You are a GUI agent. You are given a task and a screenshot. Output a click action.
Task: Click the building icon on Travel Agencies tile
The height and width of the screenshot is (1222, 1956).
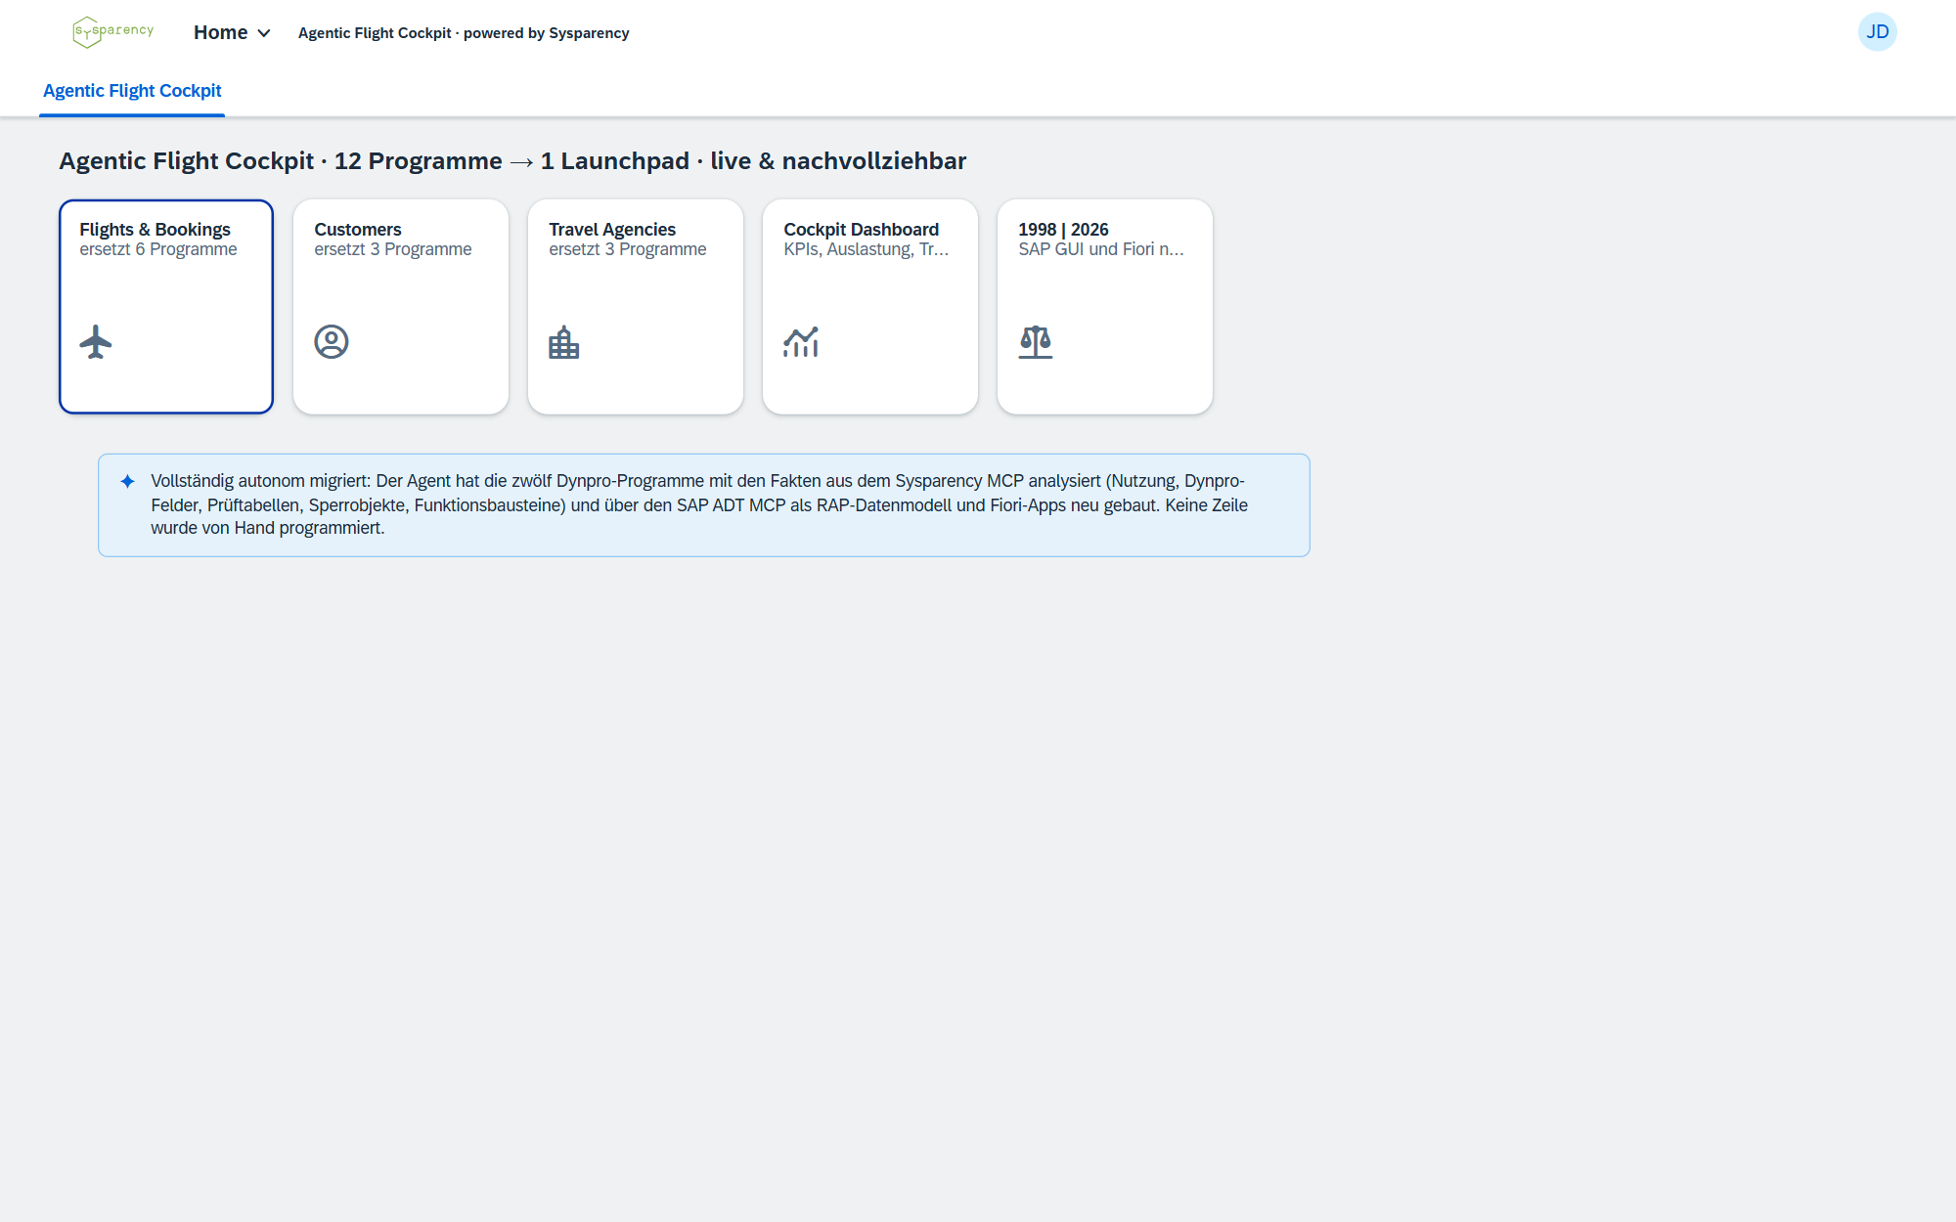pos(564,342)
